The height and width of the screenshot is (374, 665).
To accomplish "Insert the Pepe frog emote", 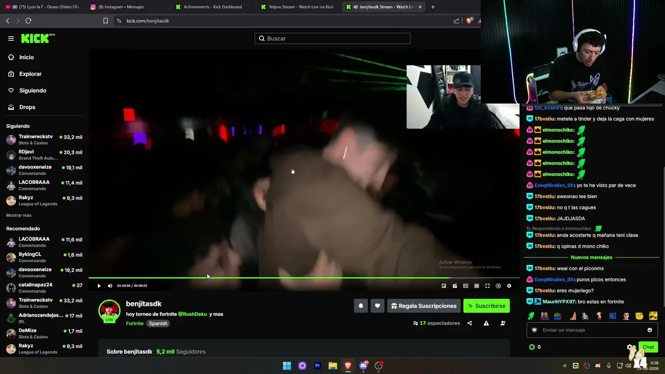I will pyautogui.click(x=558, y=316).
